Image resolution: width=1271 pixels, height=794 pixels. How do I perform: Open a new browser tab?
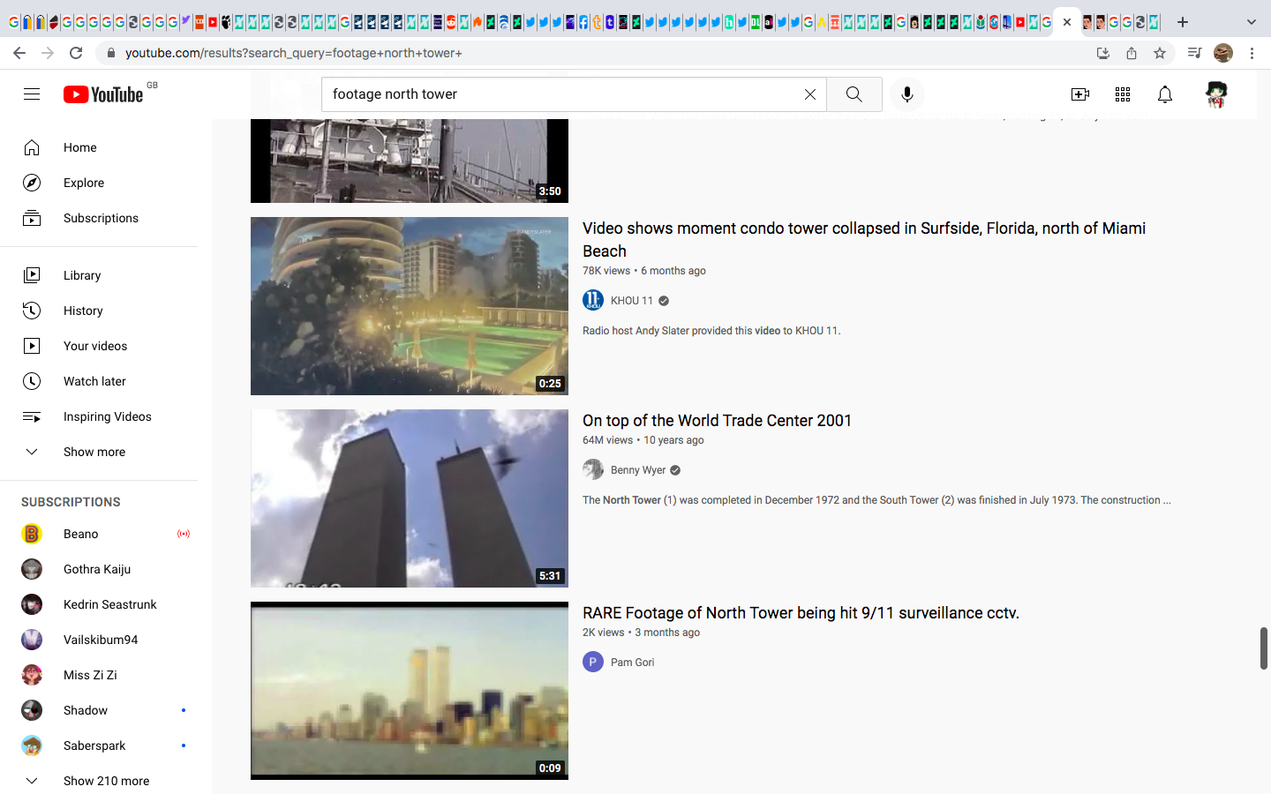click(1183, 22)
